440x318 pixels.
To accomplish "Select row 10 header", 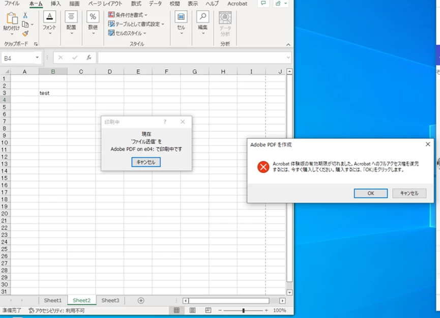I will [x=5, y=142].
